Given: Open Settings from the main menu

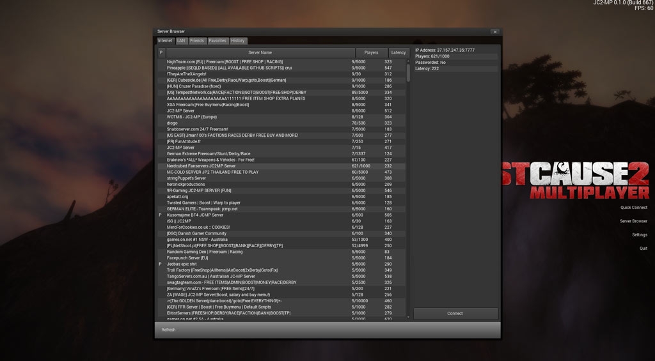Looking at the screenshot, I should [x=639, y=234].
